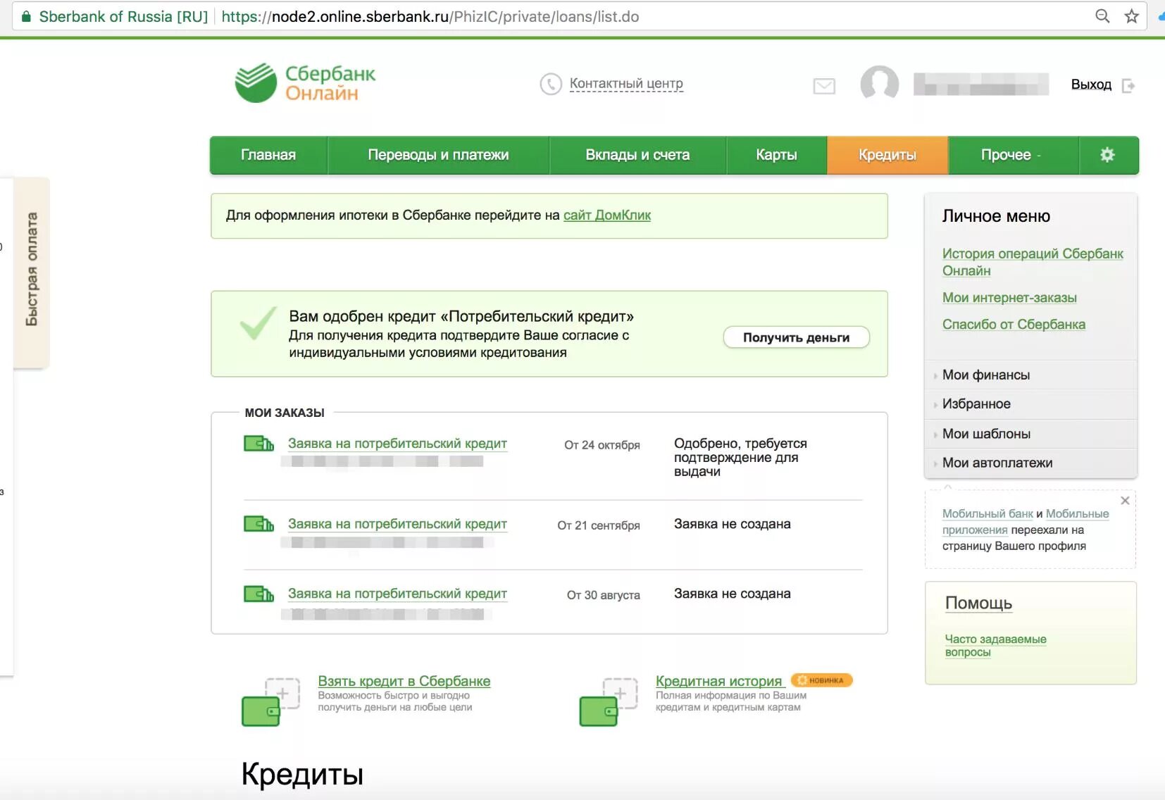Open the Главная tab
The height and width of the screenshot is (800, 1165).
[x=268, y=155]
